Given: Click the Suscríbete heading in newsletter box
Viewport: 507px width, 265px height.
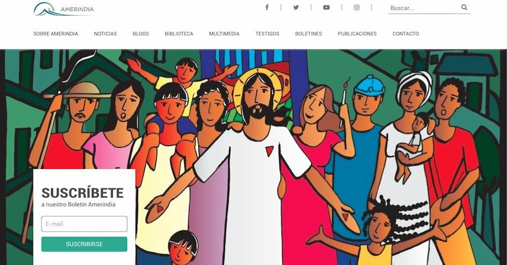Looking at the screenshot, I should coord(83,193).
